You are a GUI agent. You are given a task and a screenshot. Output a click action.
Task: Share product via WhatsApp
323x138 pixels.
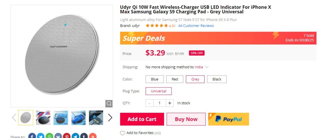pyautogui.click(x=50, y=136)
